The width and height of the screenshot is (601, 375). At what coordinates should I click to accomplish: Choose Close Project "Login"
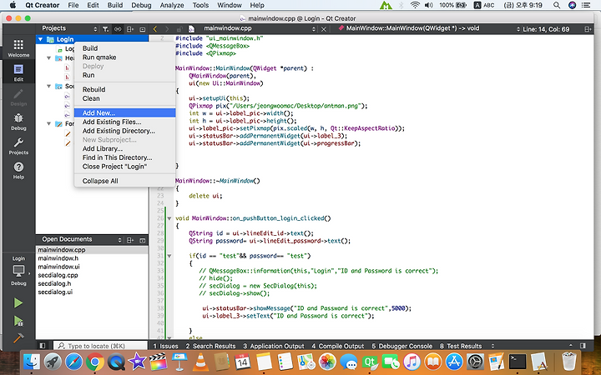[125, 167]
